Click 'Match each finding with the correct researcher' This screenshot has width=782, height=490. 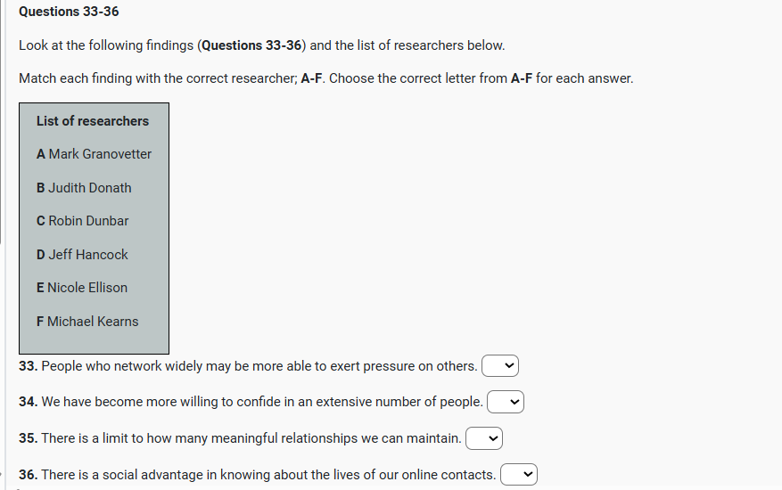point(157,78)
